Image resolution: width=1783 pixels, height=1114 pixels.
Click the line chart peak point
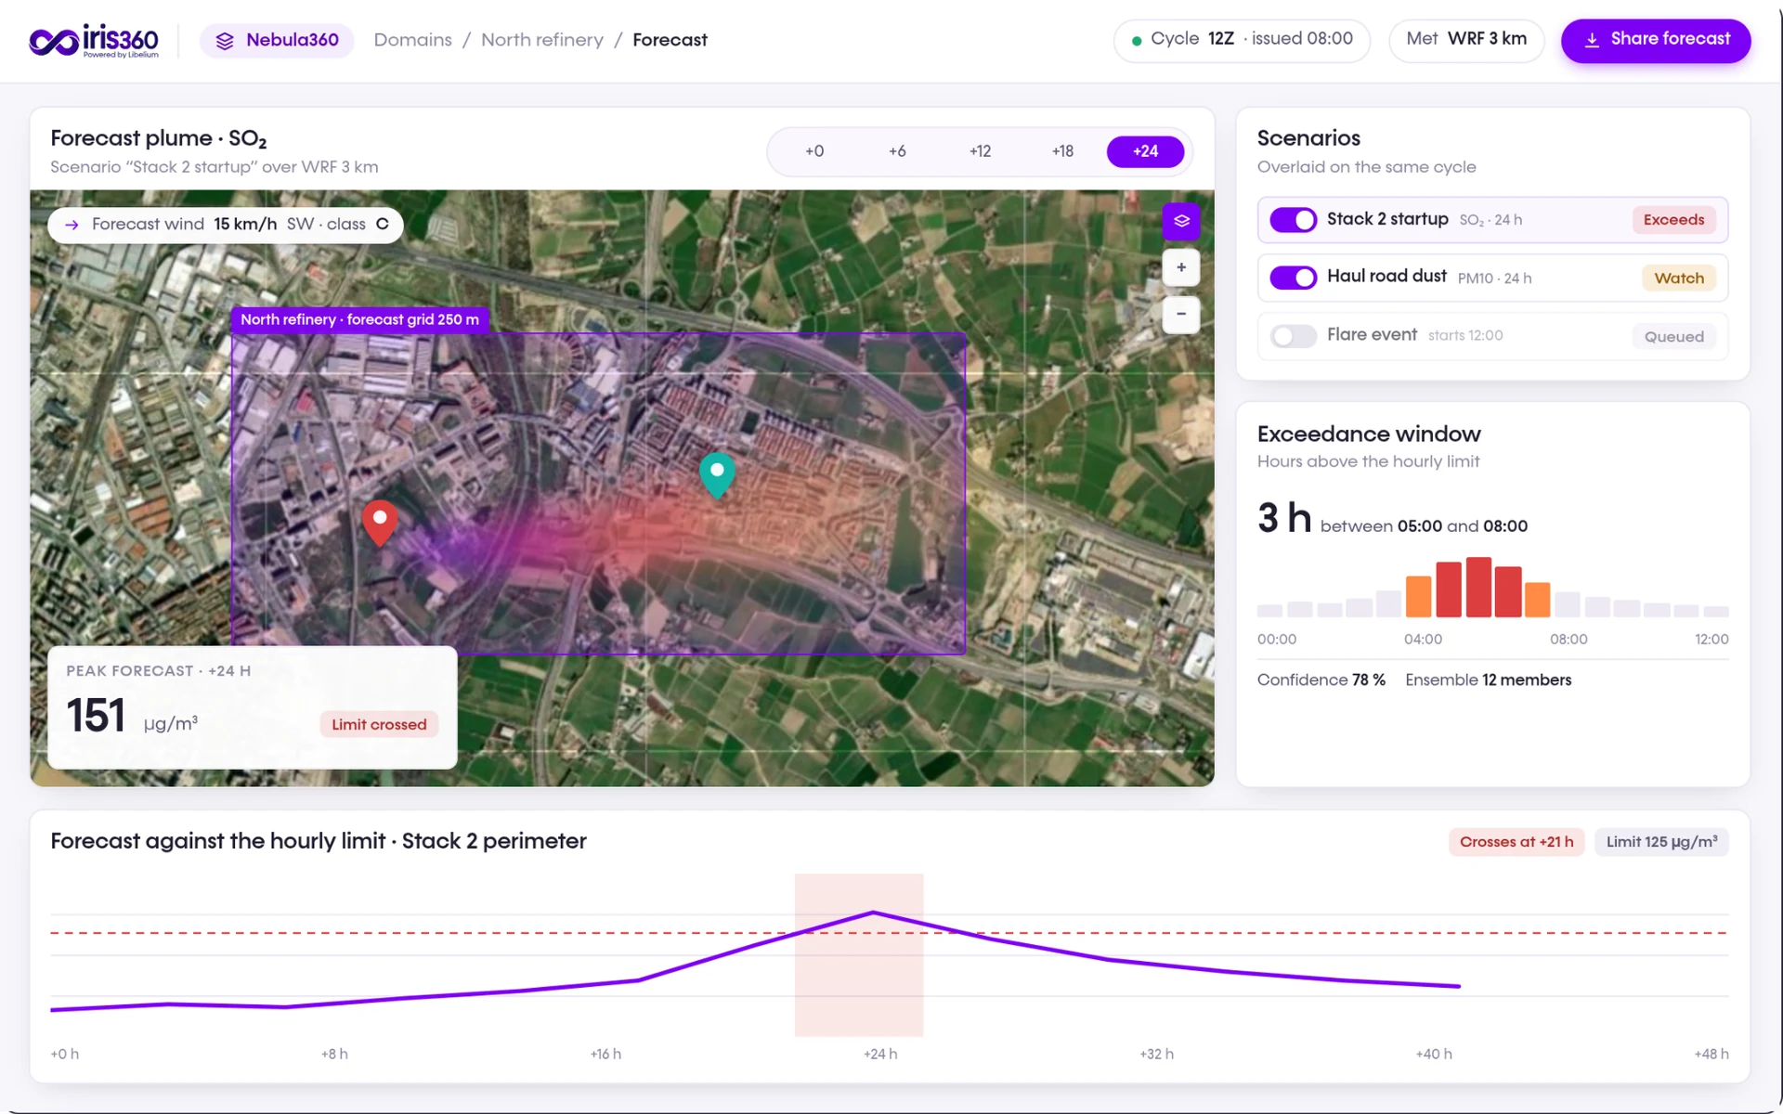(x=873, y=913)
